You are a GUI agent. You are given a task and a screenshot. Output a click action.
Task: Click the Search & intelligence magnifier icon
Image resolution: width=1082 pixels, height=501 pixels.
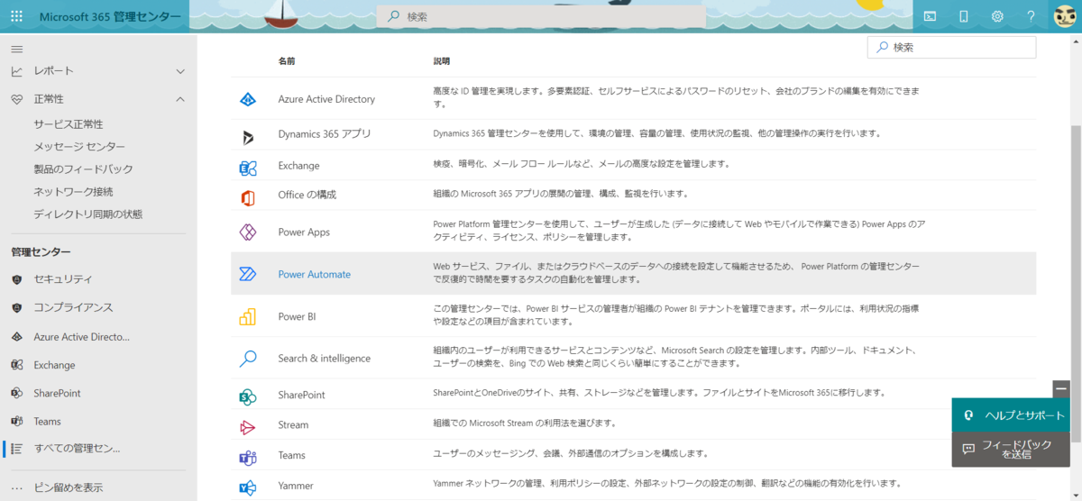tap(248, 359)
